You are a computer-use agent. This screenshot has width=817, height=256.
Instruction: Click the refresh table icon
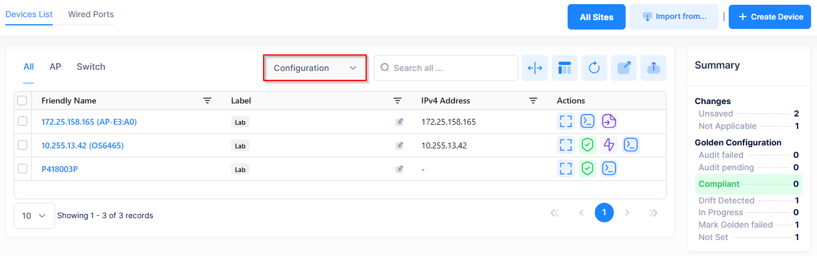click(594, 68)
